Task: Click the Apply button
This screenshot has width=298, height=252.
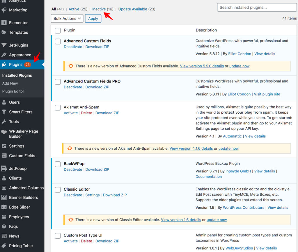Action: pyautogui.click(x=93, y=18)
